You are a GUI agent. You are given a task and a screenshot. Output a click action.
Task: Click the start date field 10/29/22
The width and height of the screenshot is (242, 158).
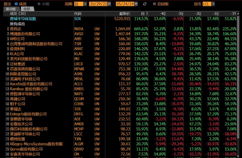[98, 4]
